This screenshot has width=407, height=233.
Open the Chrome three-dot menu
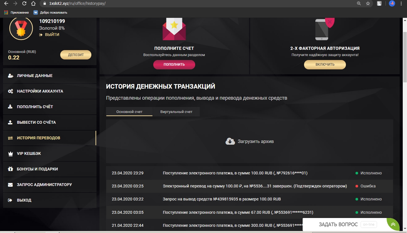tap(401, 4)
